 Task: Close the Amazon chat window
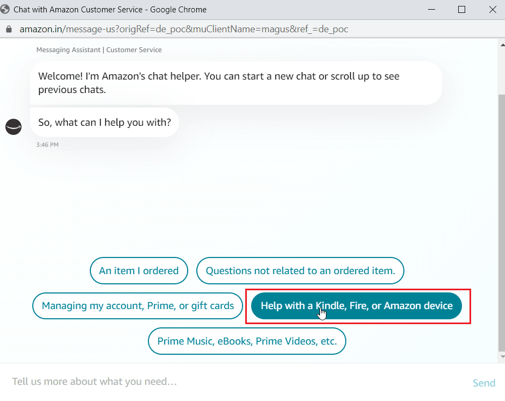coord(493,10)
